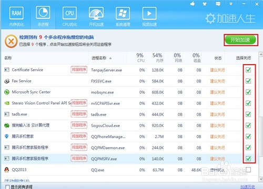Viewport: 263px width, 189px height.
Task: Sort by process name column header
Action: [99, 58]
